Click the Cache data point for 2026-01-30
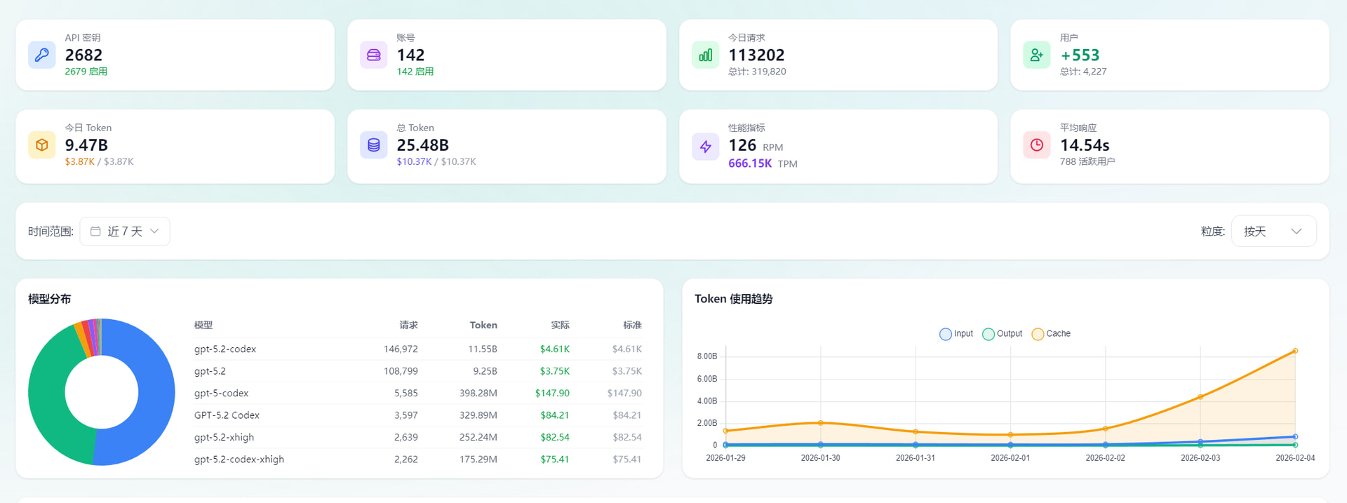Viewport: 1347px width, 503px height. (821, 423)
